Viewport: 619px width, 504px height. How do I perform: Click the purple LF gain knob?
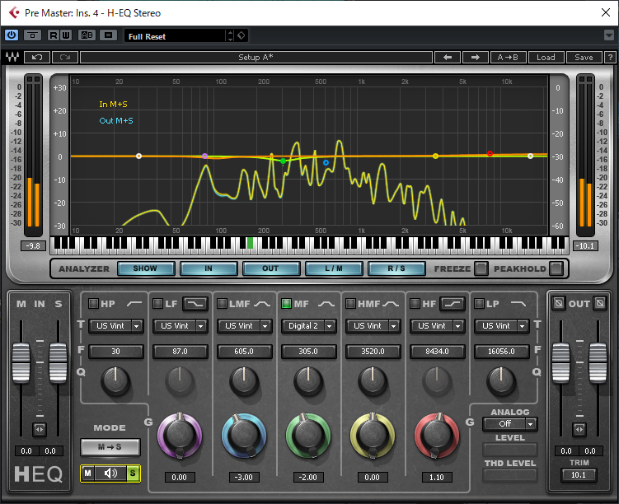point(180,435)
